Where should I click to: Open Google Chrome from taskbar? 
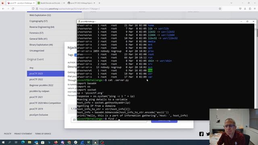click(69, 142)
